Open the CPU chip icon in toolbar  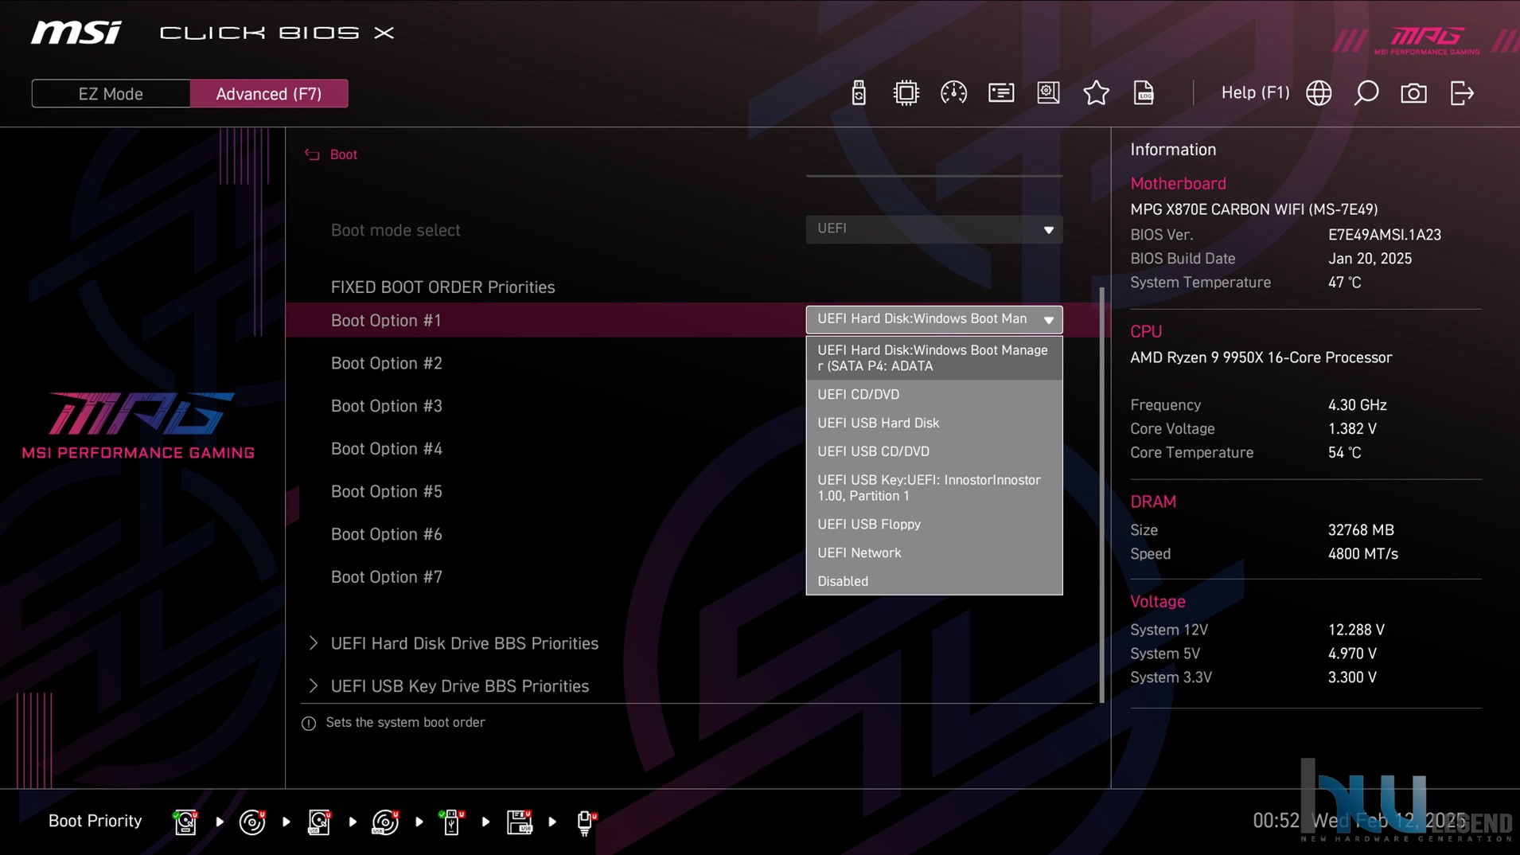coord(906,93)
